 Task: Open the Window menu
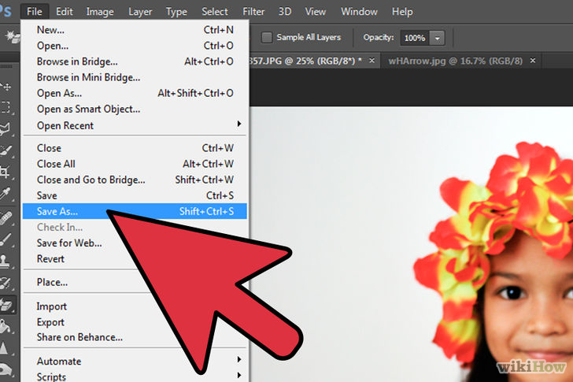click(x=359, y=12)
